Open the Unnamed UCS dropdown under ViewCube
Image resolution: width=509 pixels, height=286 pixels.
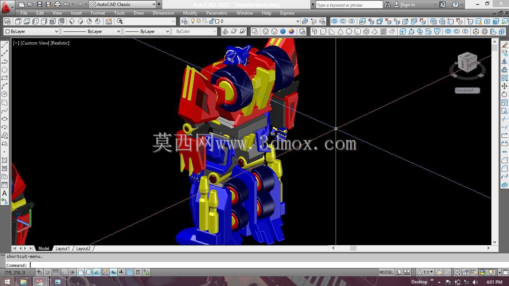click(468, 90)
